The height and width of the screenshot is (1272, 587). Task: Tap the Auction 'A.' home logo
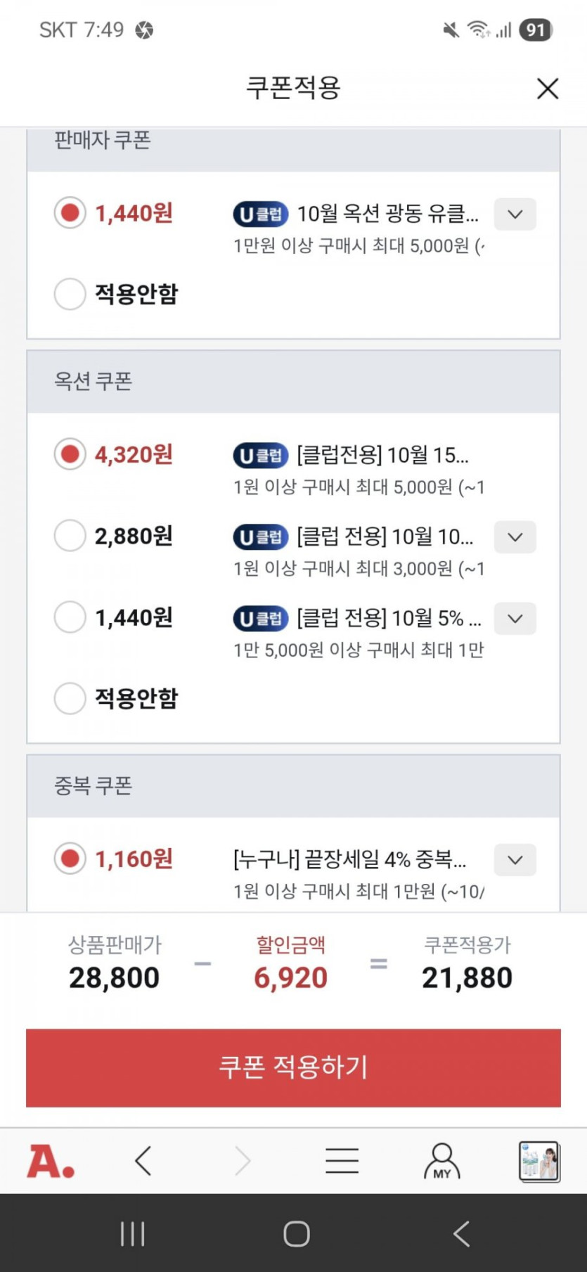(x=51, y=1161)
